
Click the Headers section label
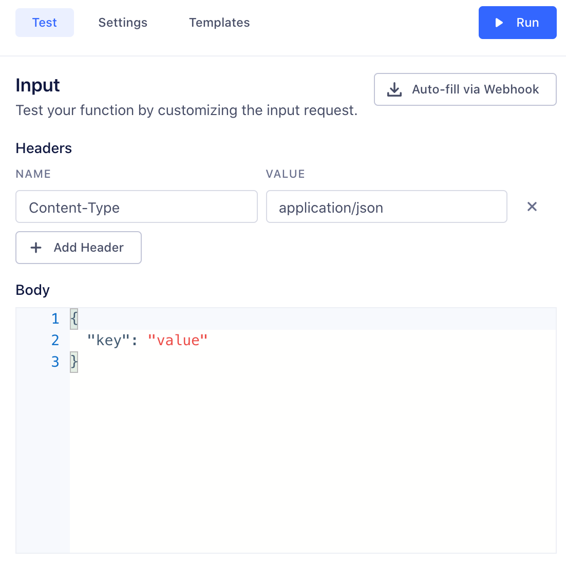pyautogui.click(x=44, y=148)
